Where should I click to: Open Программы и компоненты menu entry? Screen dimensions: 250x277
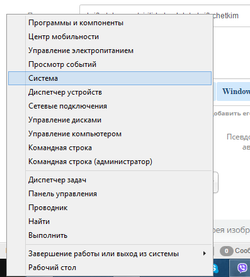(110, 23)
